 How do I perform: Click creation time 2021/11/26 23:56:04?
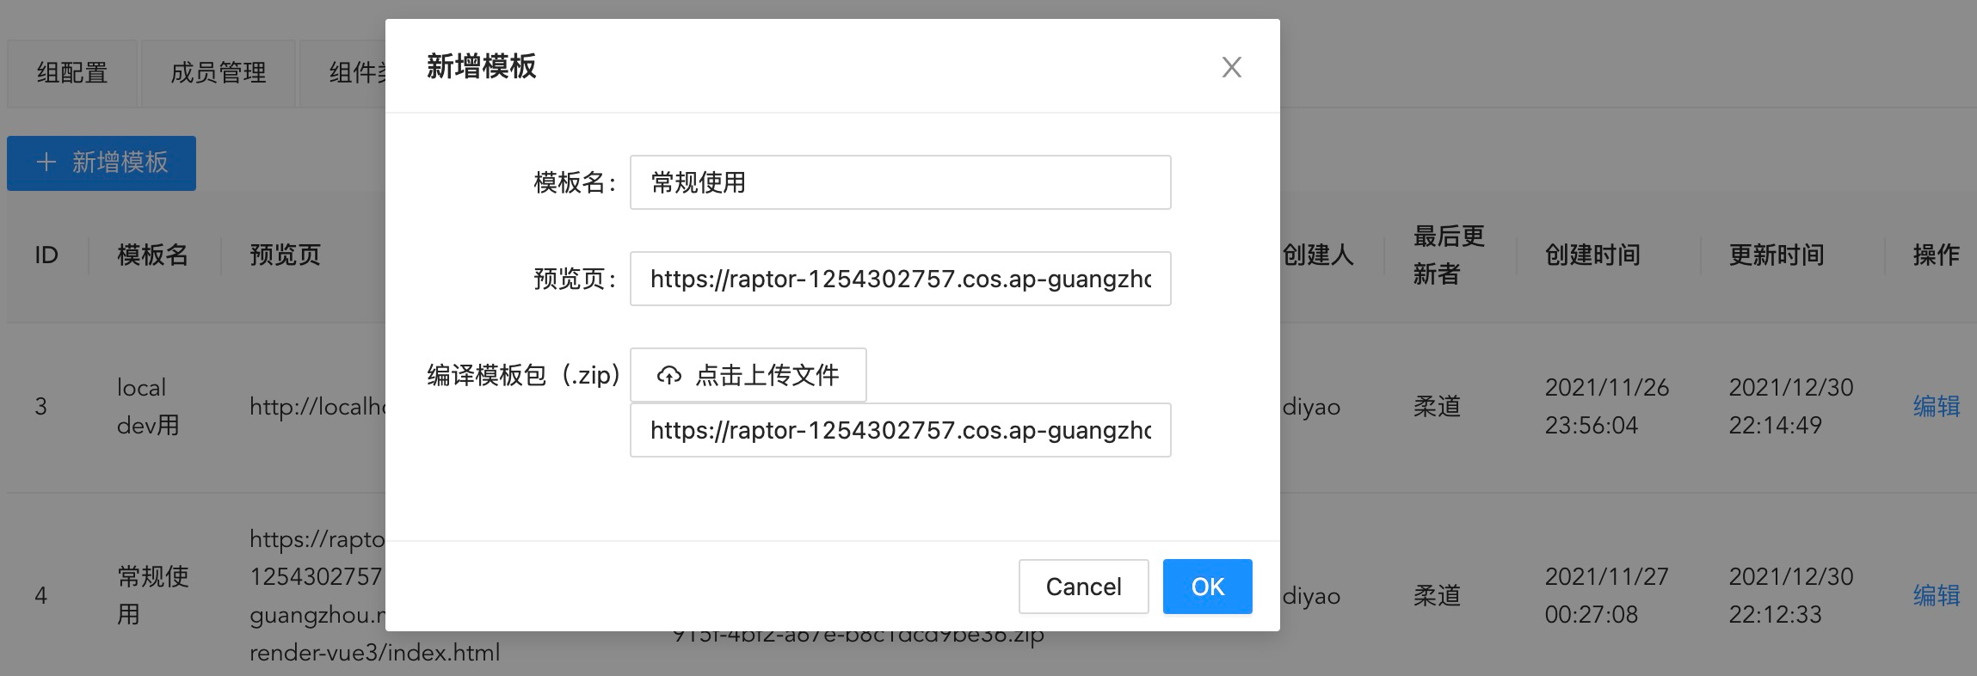(1606, 406)
